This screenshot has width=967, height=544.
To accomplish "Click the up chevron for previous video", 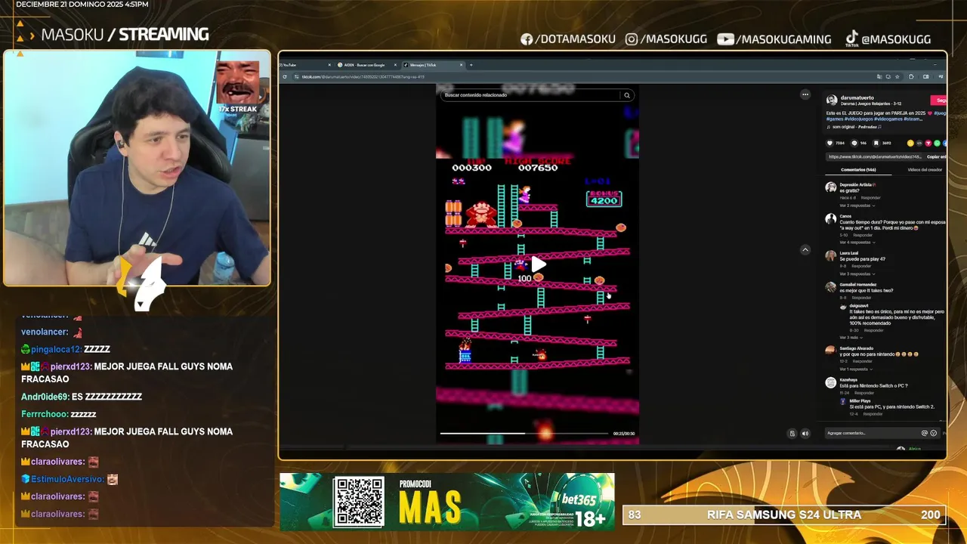I will 805,249.
